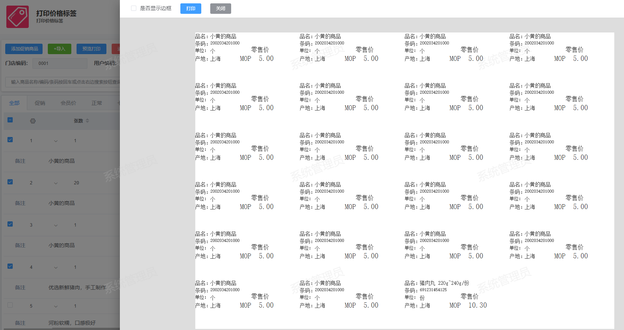Click the 添加促销商品 button

[24, 49]
